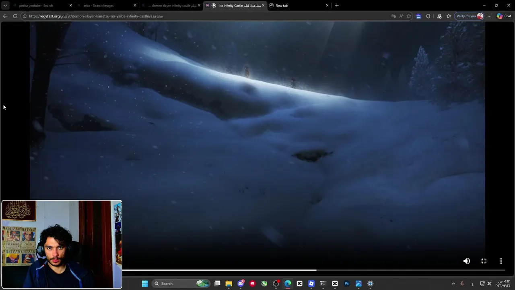Viewport: 515px width, 290px height.
Task: Switch the keyboard input language indicator
Action: coord(472,284)
